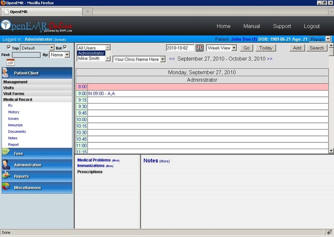This screenshot has height=237, width=334.
Task: Click the date input field showing 2010-10-02
Action: pyautogui.click(x=180, y=48)
